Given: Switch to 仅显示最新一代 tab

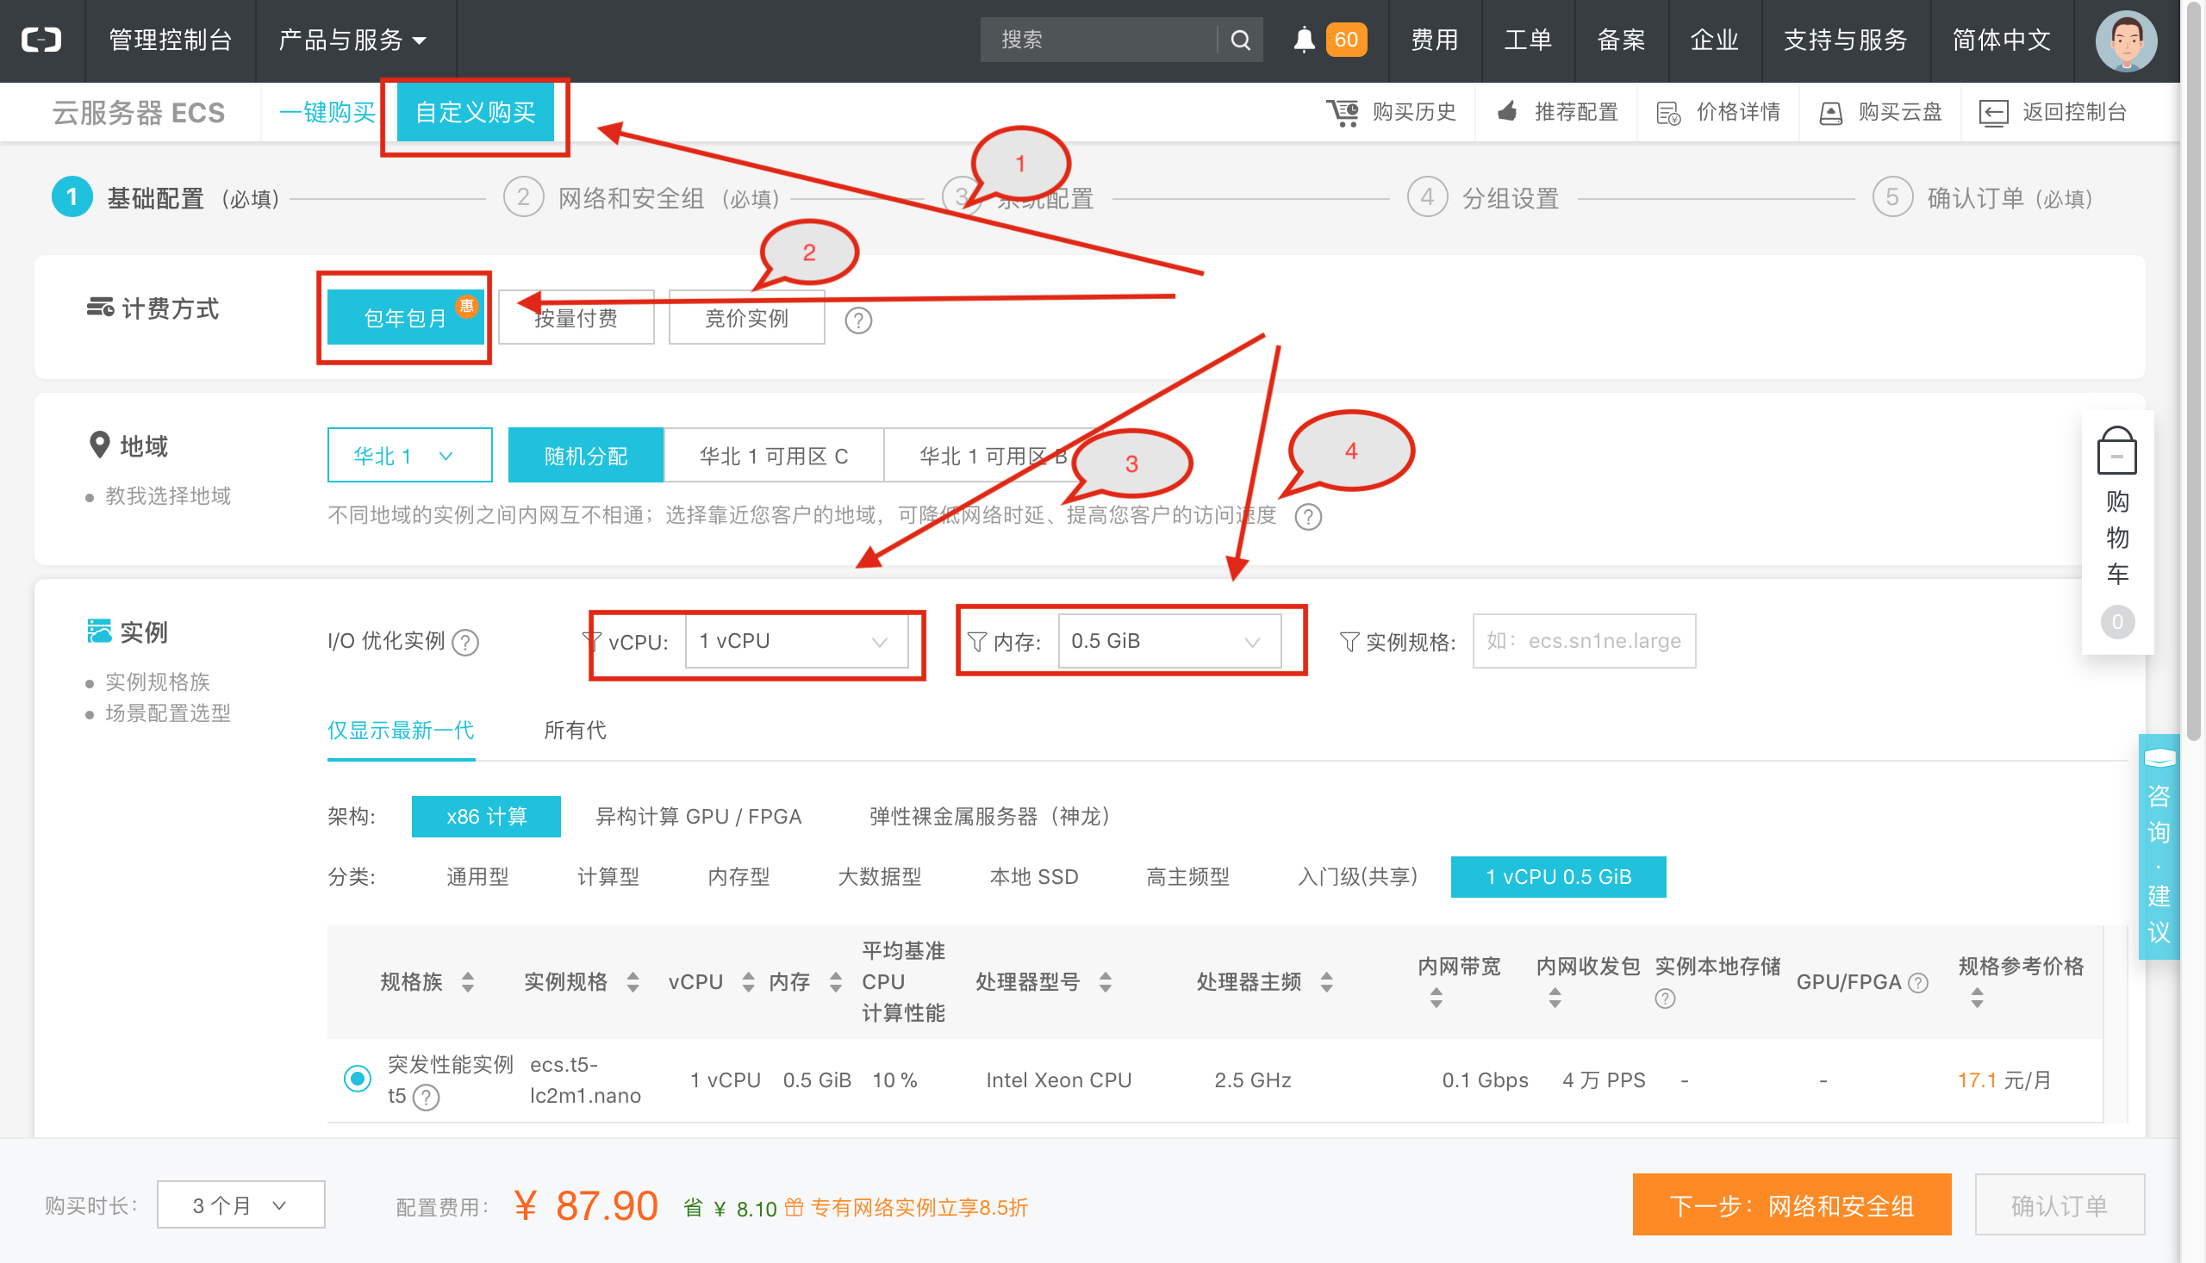Looking at the screenshot, I should click(x=401, y=731).
